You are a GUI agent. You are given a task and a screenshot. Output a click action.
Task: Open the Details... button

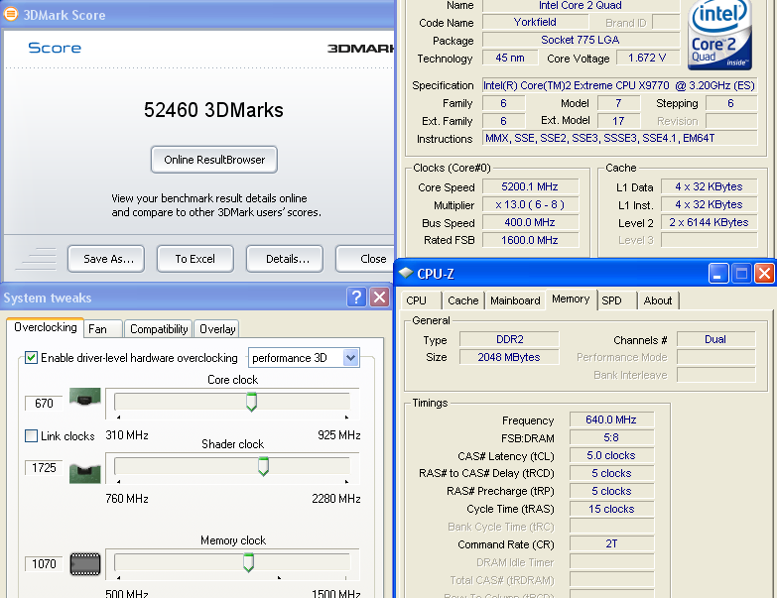[x=285, y=259]
